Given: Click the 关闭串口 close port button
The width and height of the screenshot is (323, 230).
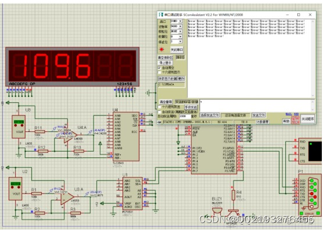Looking at the screenshot, I should (x=177, y=49).
